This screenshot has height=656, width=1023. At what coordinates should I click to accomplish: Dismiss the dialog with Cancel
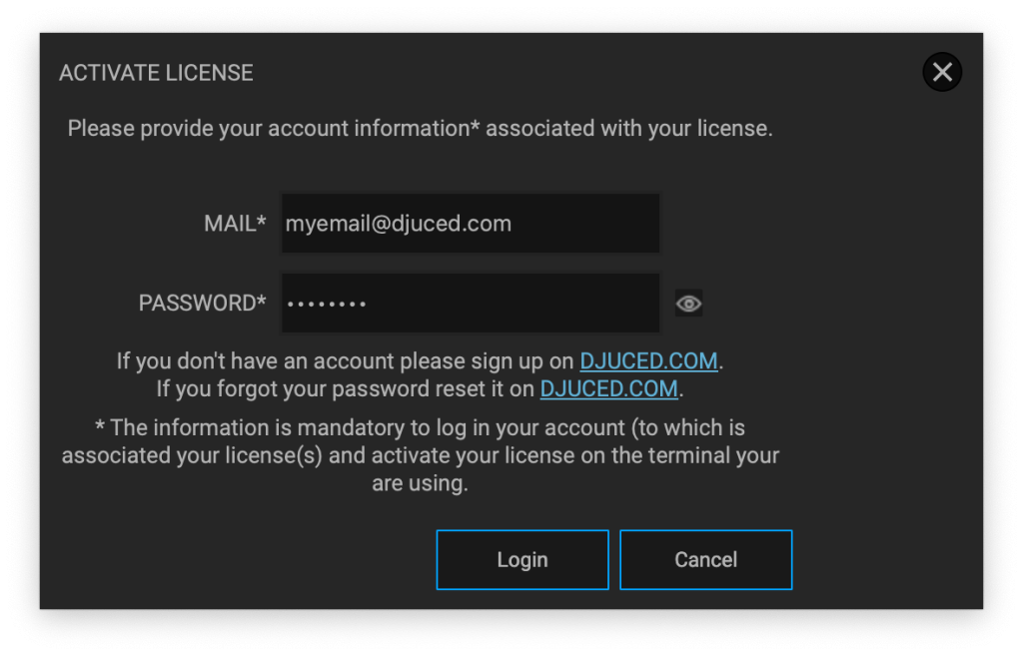click(x=705, y=560)
